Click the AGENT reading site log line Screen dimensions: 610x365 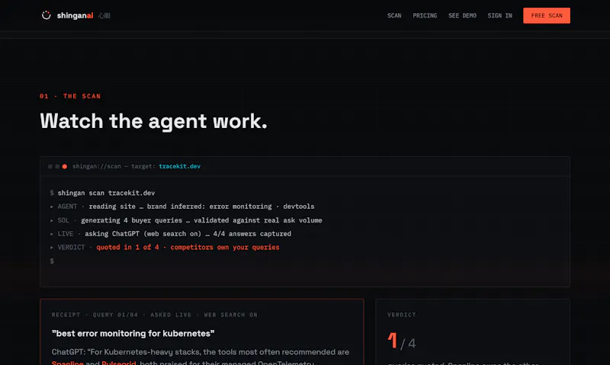click(x=182, y=207)
